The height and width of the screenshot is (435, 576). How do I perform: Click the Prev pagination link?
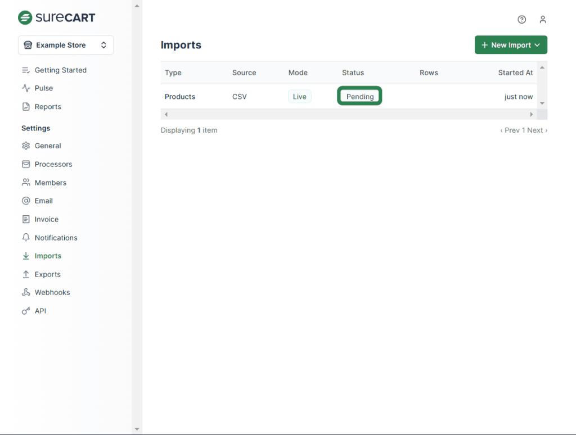510,130
